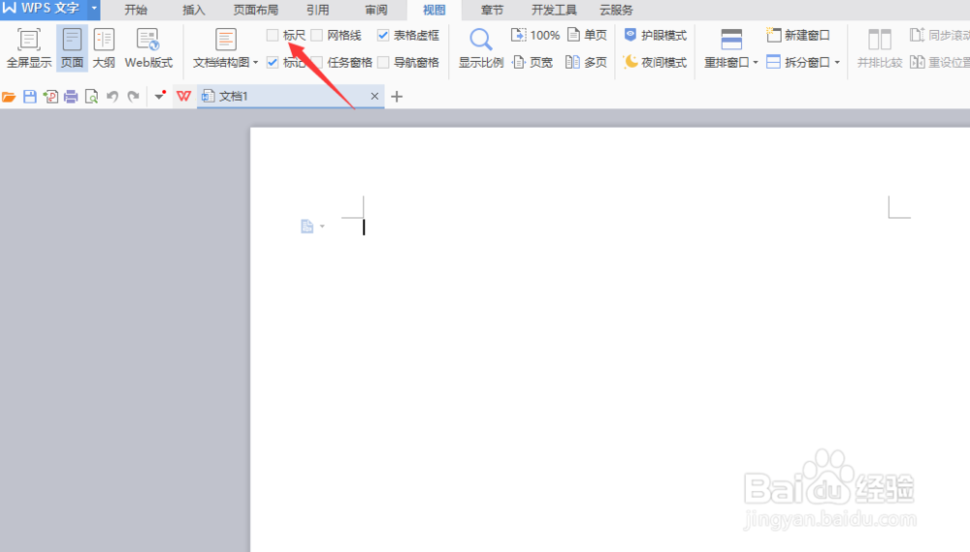Click the Export to PDF icon
970x552 pixels.
click(x=50, y=96)
